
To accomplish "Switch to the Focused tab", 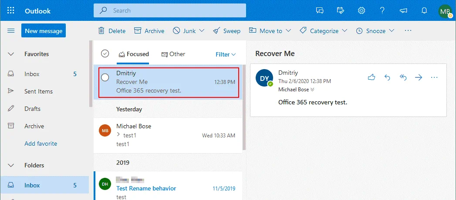I will [x=133, y=54].
